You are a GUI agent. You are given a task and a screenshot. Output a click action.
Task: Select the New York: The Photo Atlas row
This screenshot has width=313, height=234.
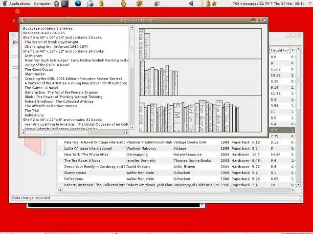[177, 155]
